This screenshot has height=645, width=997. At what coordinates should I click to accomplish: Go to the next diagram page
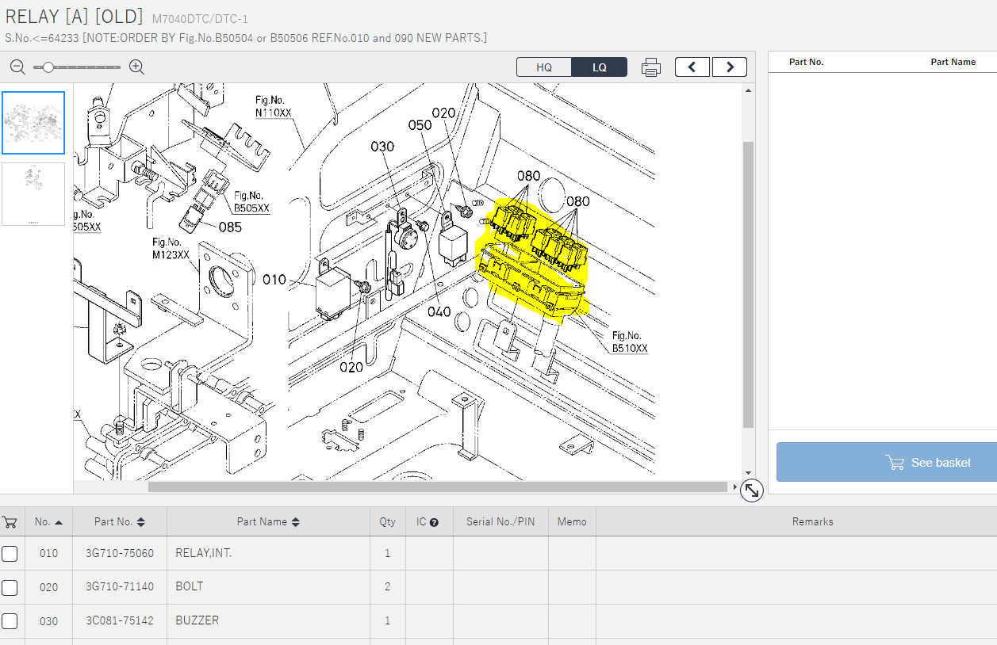coord(729,67)
